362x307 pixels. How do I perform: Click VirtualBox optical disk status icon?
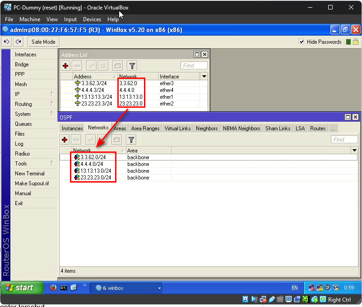(x=246, y=299)
